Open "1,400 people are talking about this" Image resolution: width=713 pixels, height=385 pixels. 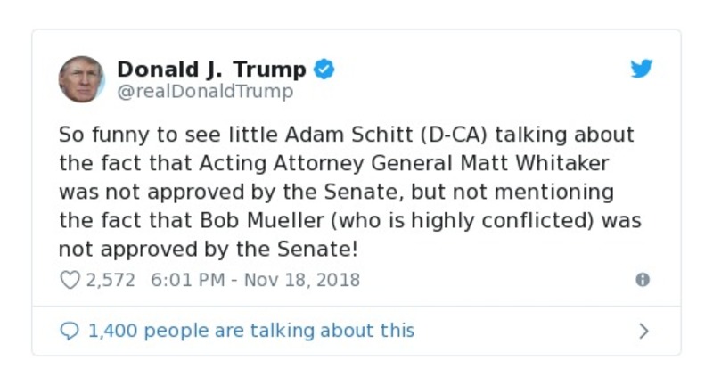(251, 331)
